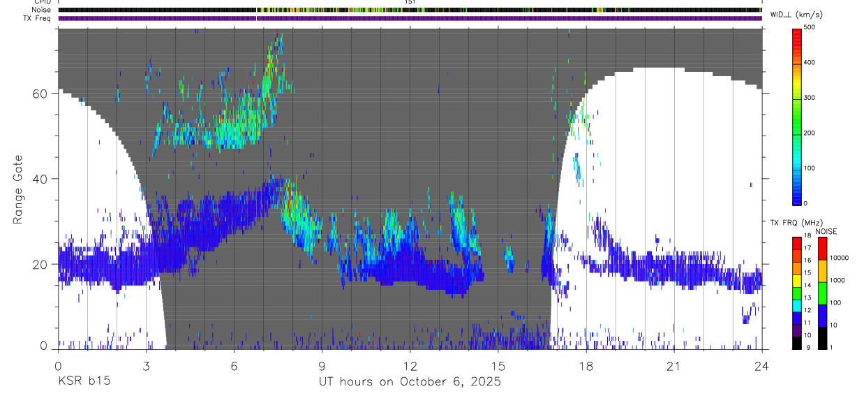Click the 1000 label on the NOISE legend

(x=837, y=281)
